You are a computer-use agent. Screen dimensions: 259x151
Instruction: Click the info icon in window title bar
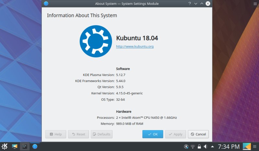46,4
